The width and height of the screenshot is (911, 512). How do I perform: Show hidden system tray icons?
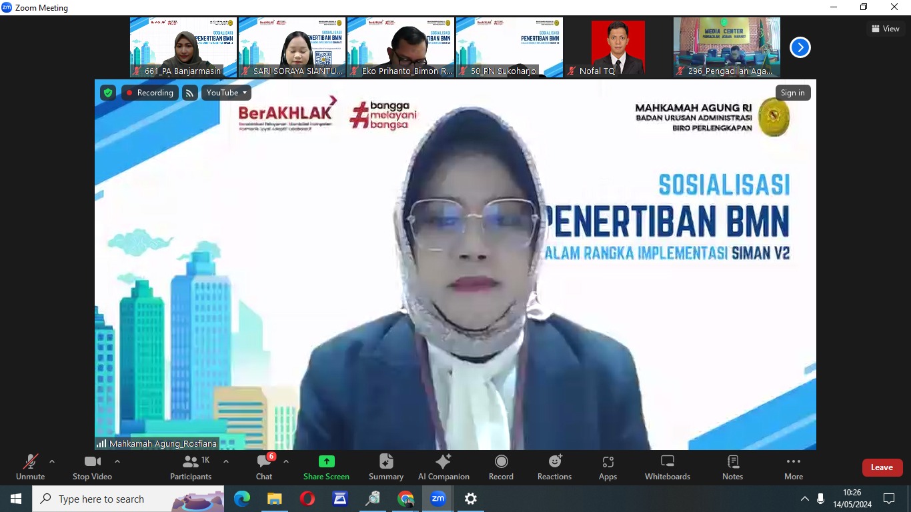click(804, 499)
